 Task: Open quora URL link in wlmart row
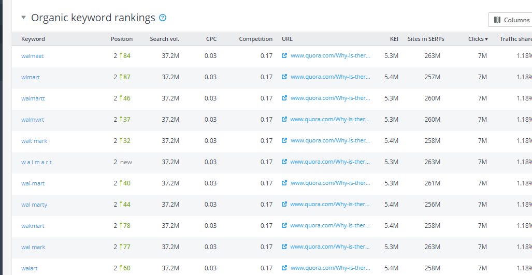[x=330, y=77]
